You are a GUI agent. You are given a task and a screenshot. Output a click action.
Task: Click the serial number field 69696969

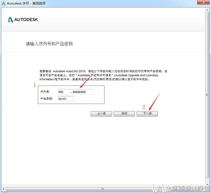tap(83, 92)
